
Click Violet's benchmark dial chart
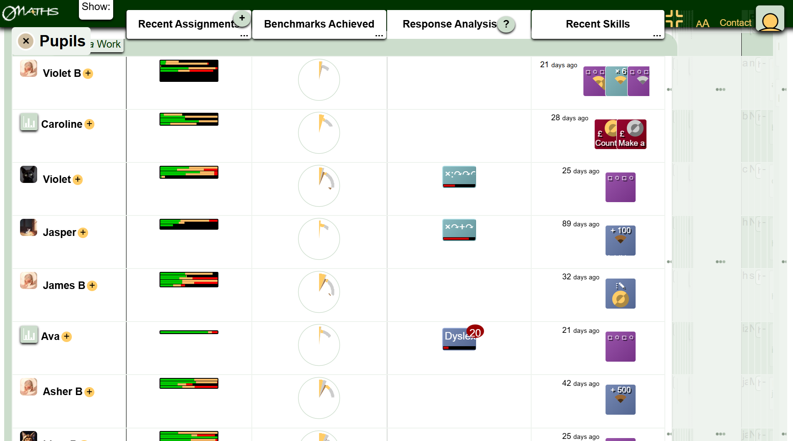click(x=319, y=186)
